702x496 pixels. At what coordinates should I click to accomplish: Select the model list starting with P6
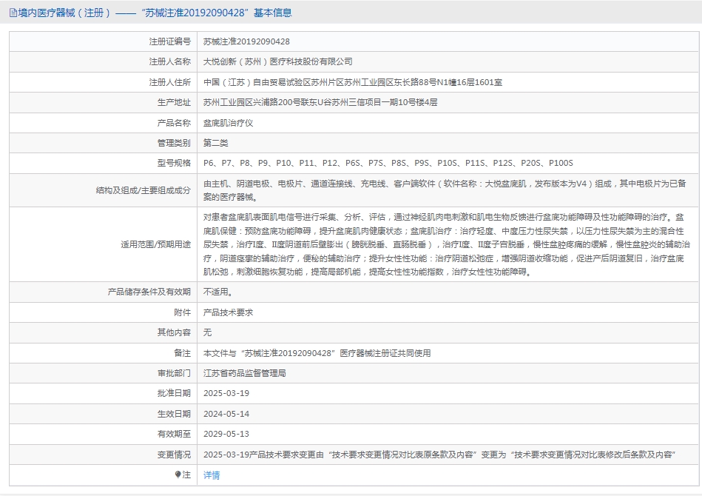point(388,163)
